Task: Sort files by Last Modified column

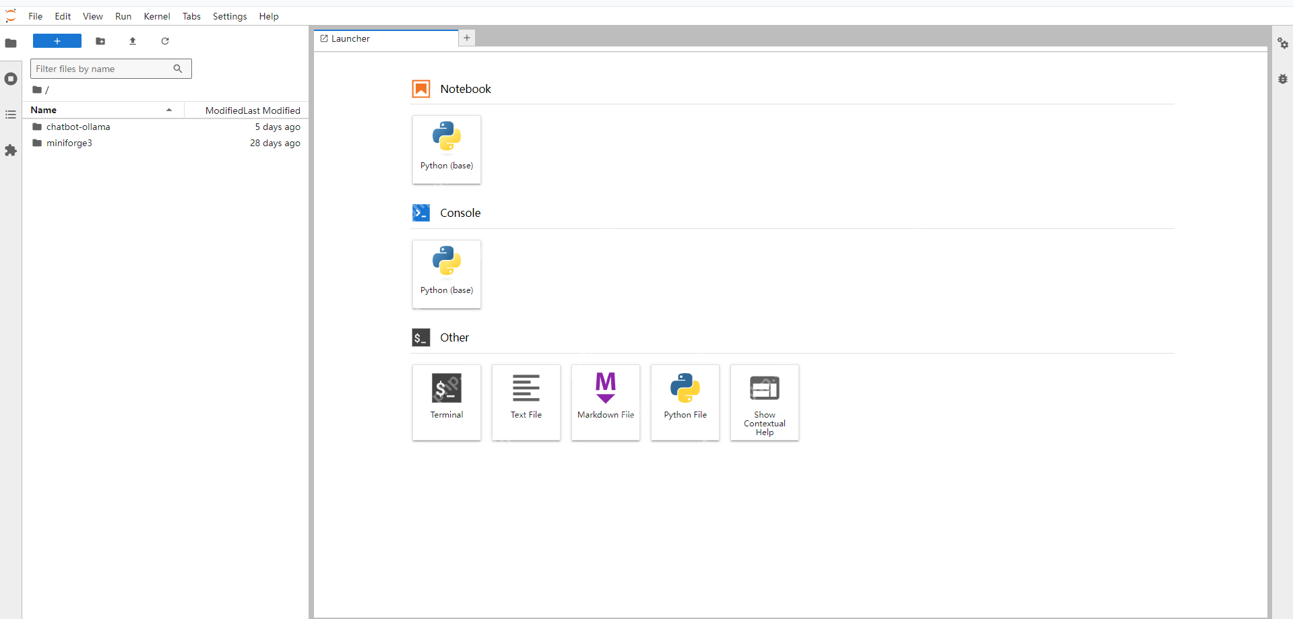Action: 247,110
